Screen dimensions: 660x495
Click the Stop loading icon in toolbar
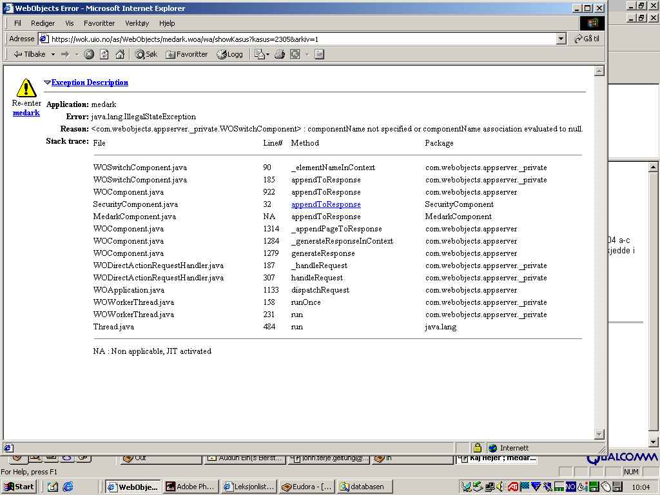(90, 55)
